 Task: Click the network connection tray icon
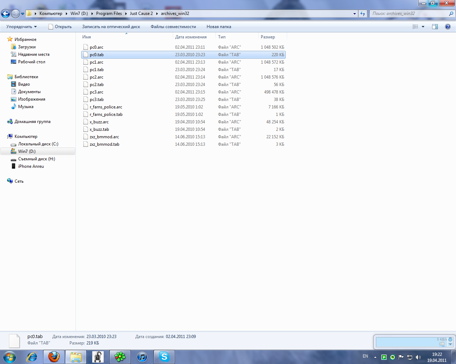pos(410,357)
